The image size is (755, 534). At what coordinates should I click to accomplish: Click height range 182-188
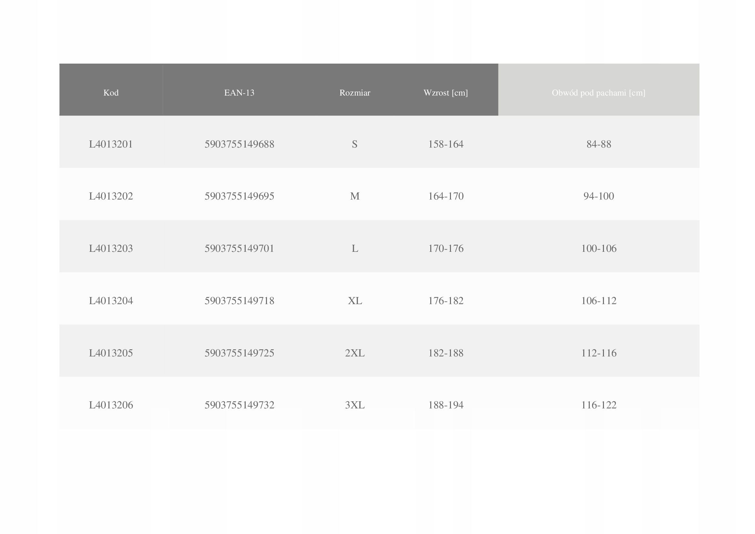pyautogui.click(x=445, y=353)
